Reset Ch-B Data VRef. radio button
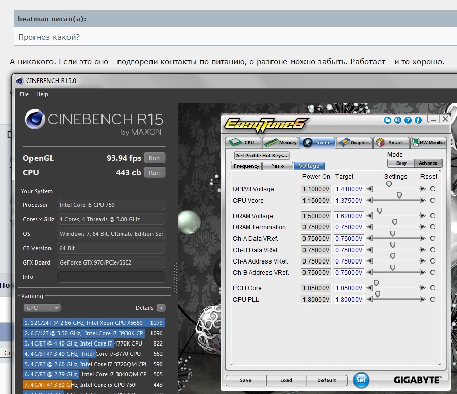457x394 pixels. [433, 250]
